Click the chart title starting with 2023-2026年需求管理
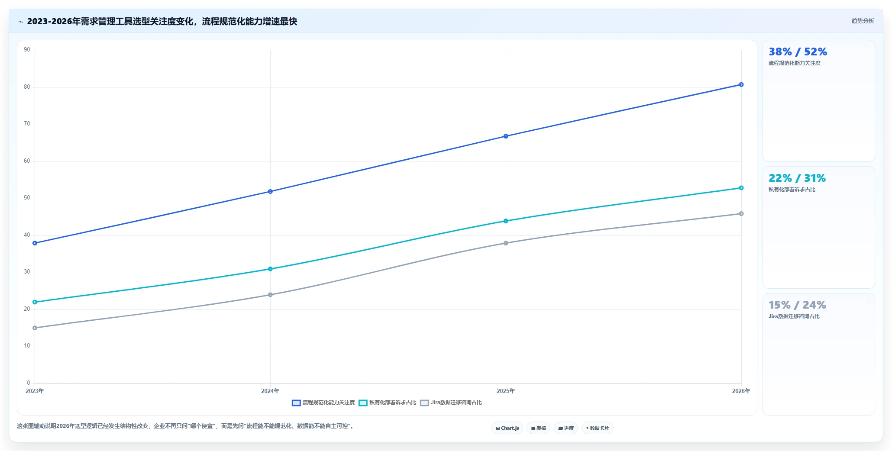The height and width of the screenshot is (451, 892). coord(162,21)
